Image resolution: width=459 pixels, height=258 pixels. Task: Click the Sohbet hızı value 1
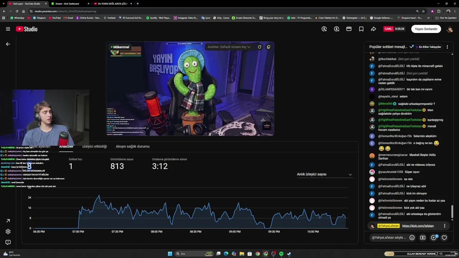pyautogui.click(x=71, y=166)
